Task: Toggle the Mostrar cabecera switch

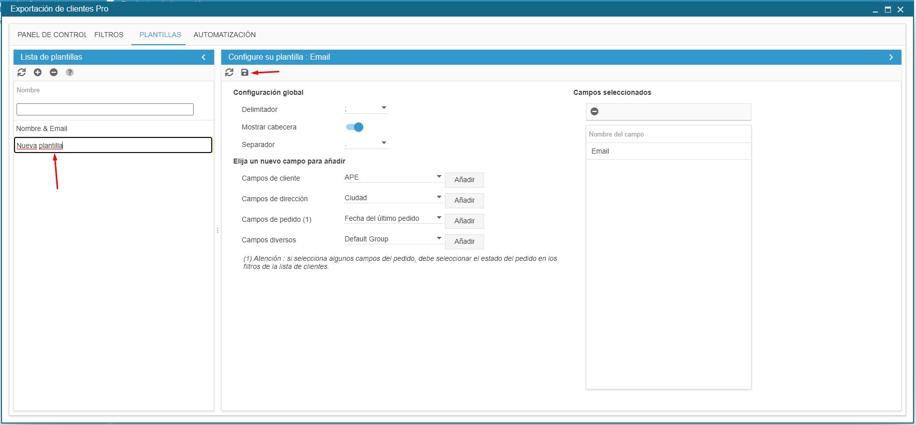Action: coord(355,127)
